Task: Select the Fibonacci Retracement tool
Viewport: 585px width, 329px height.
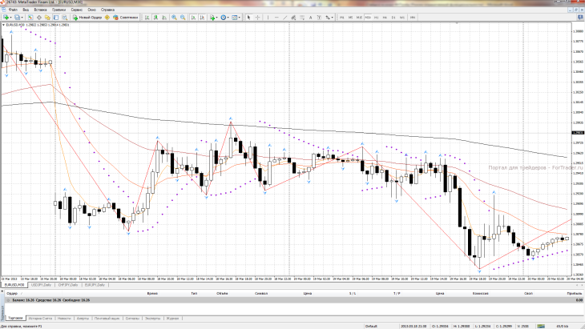Action: 302,17
